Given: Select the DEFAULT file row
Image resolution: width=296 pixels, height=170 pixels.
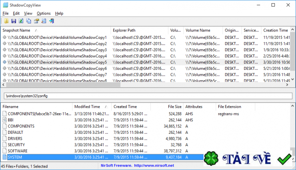Looking at the screenshot, I should click(145, 132).
